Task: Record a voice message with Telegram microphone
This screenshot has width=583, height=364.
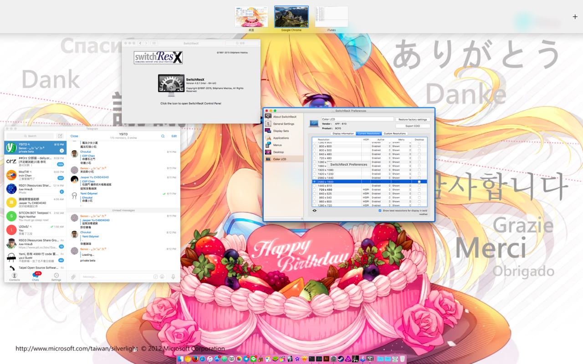Action: click(x=173, y=277)
